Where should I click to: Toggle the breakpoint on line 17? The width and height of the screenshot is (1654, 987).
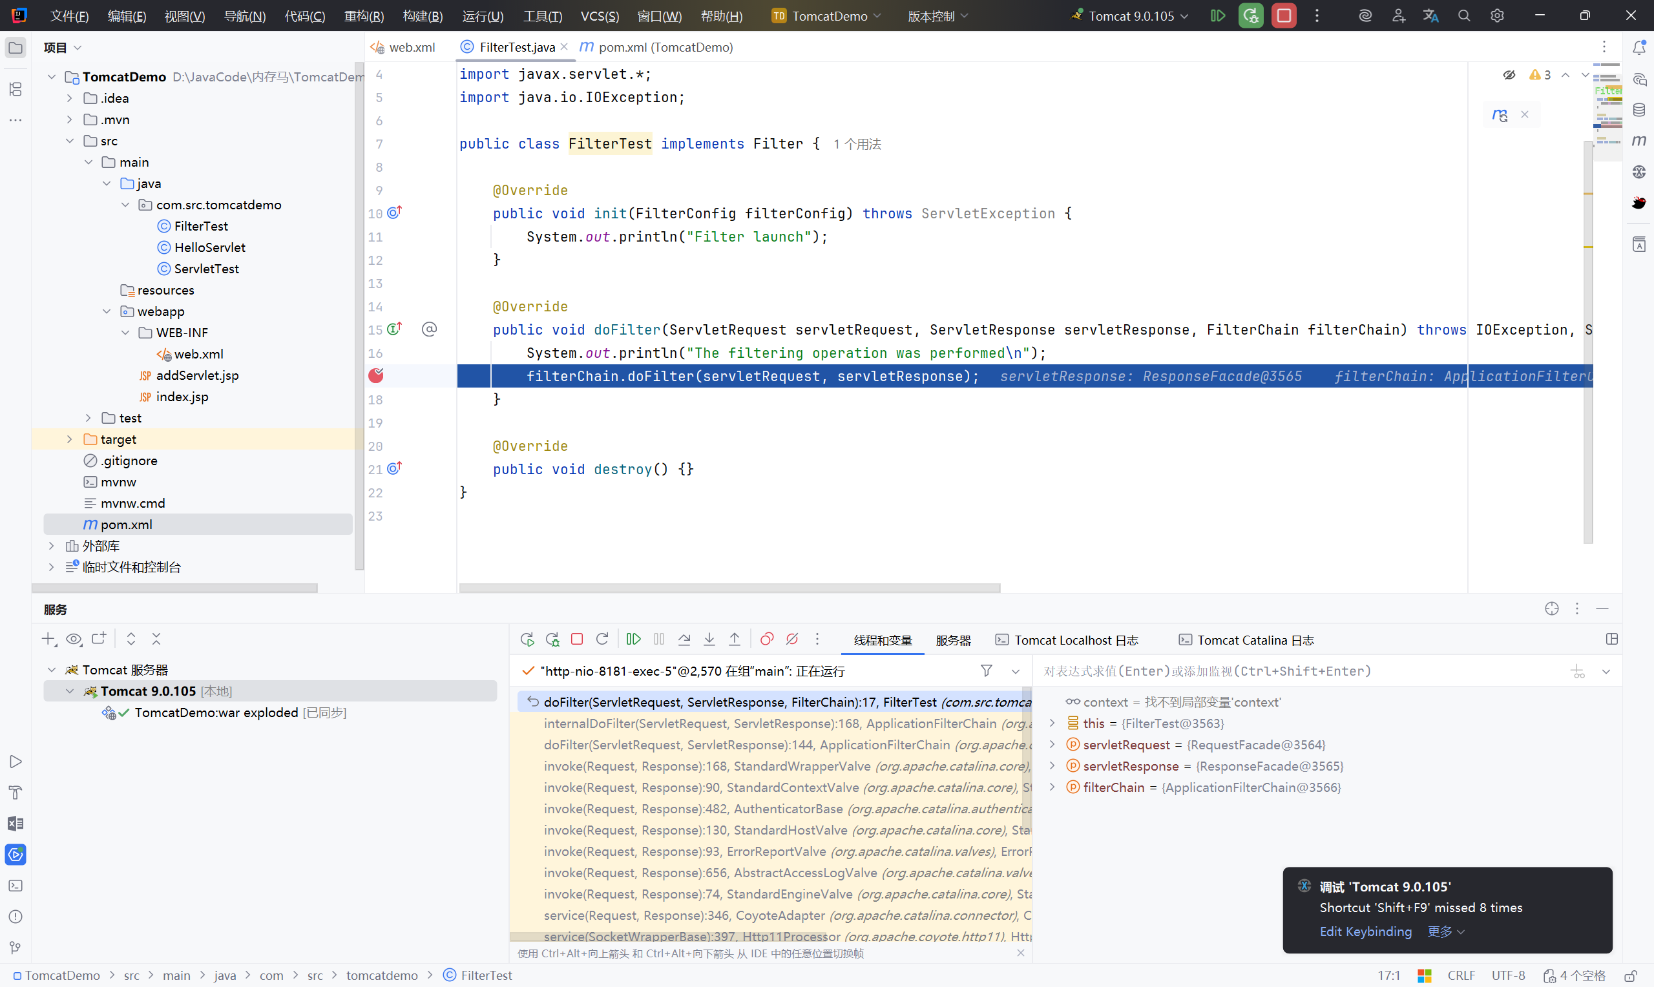click(x=376, y=376)
